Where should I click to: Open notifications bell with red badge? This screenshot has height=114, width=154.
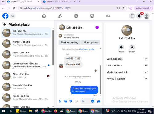click(139, 16)
